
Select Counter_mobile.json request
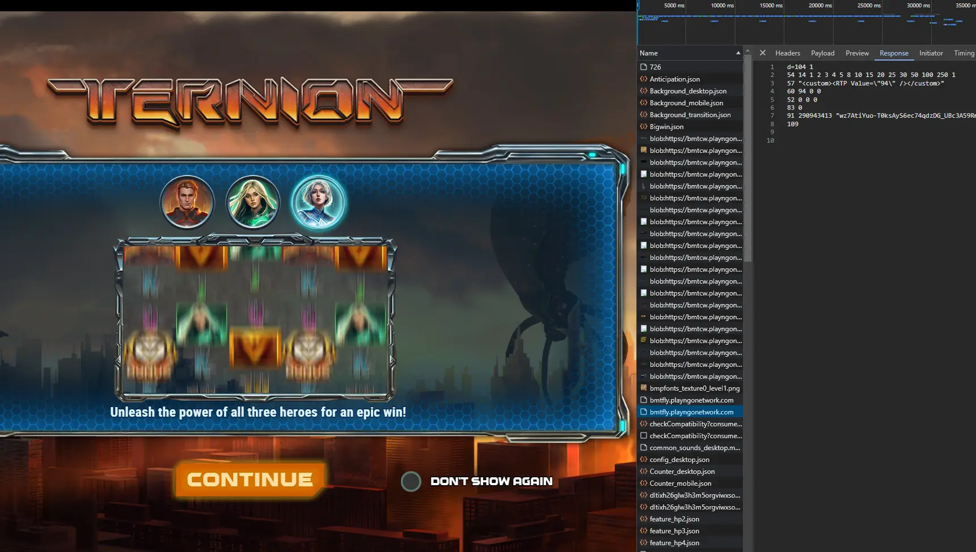690,483
